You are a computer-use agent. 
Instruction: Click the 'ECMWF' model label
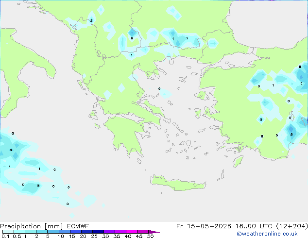click(x=78, y=226)
